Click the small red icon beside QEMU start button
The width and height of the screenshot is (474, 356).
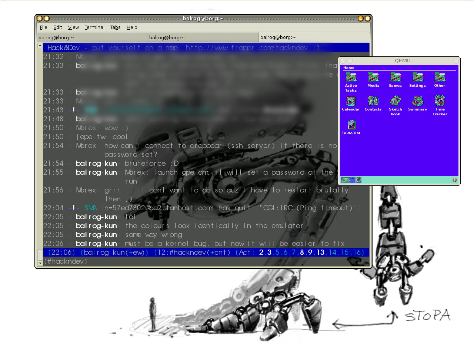[x=358, y=180]
